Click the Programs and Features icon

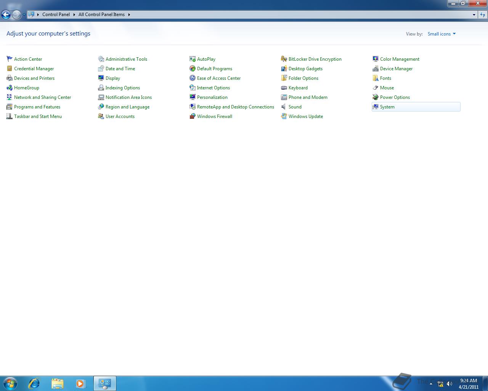click(x=10, y=107)
